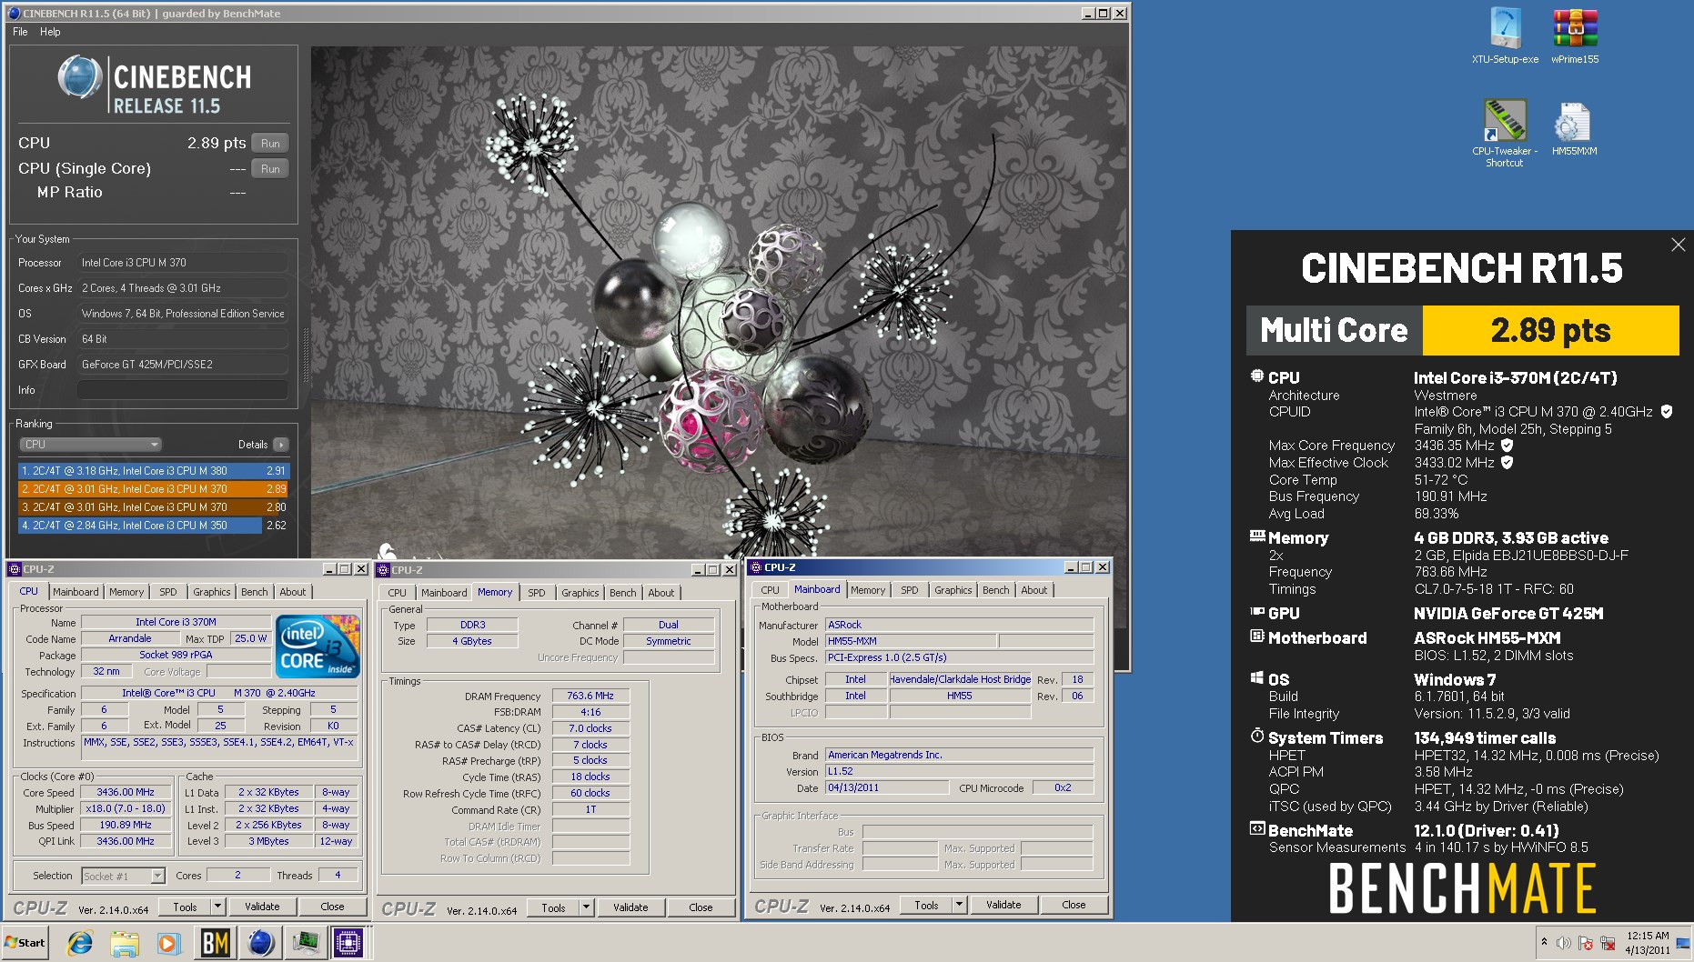Click the network icon in system tray
Image resolution: width=1694 pixels, height=962 pixels.
pos(1608,943)
